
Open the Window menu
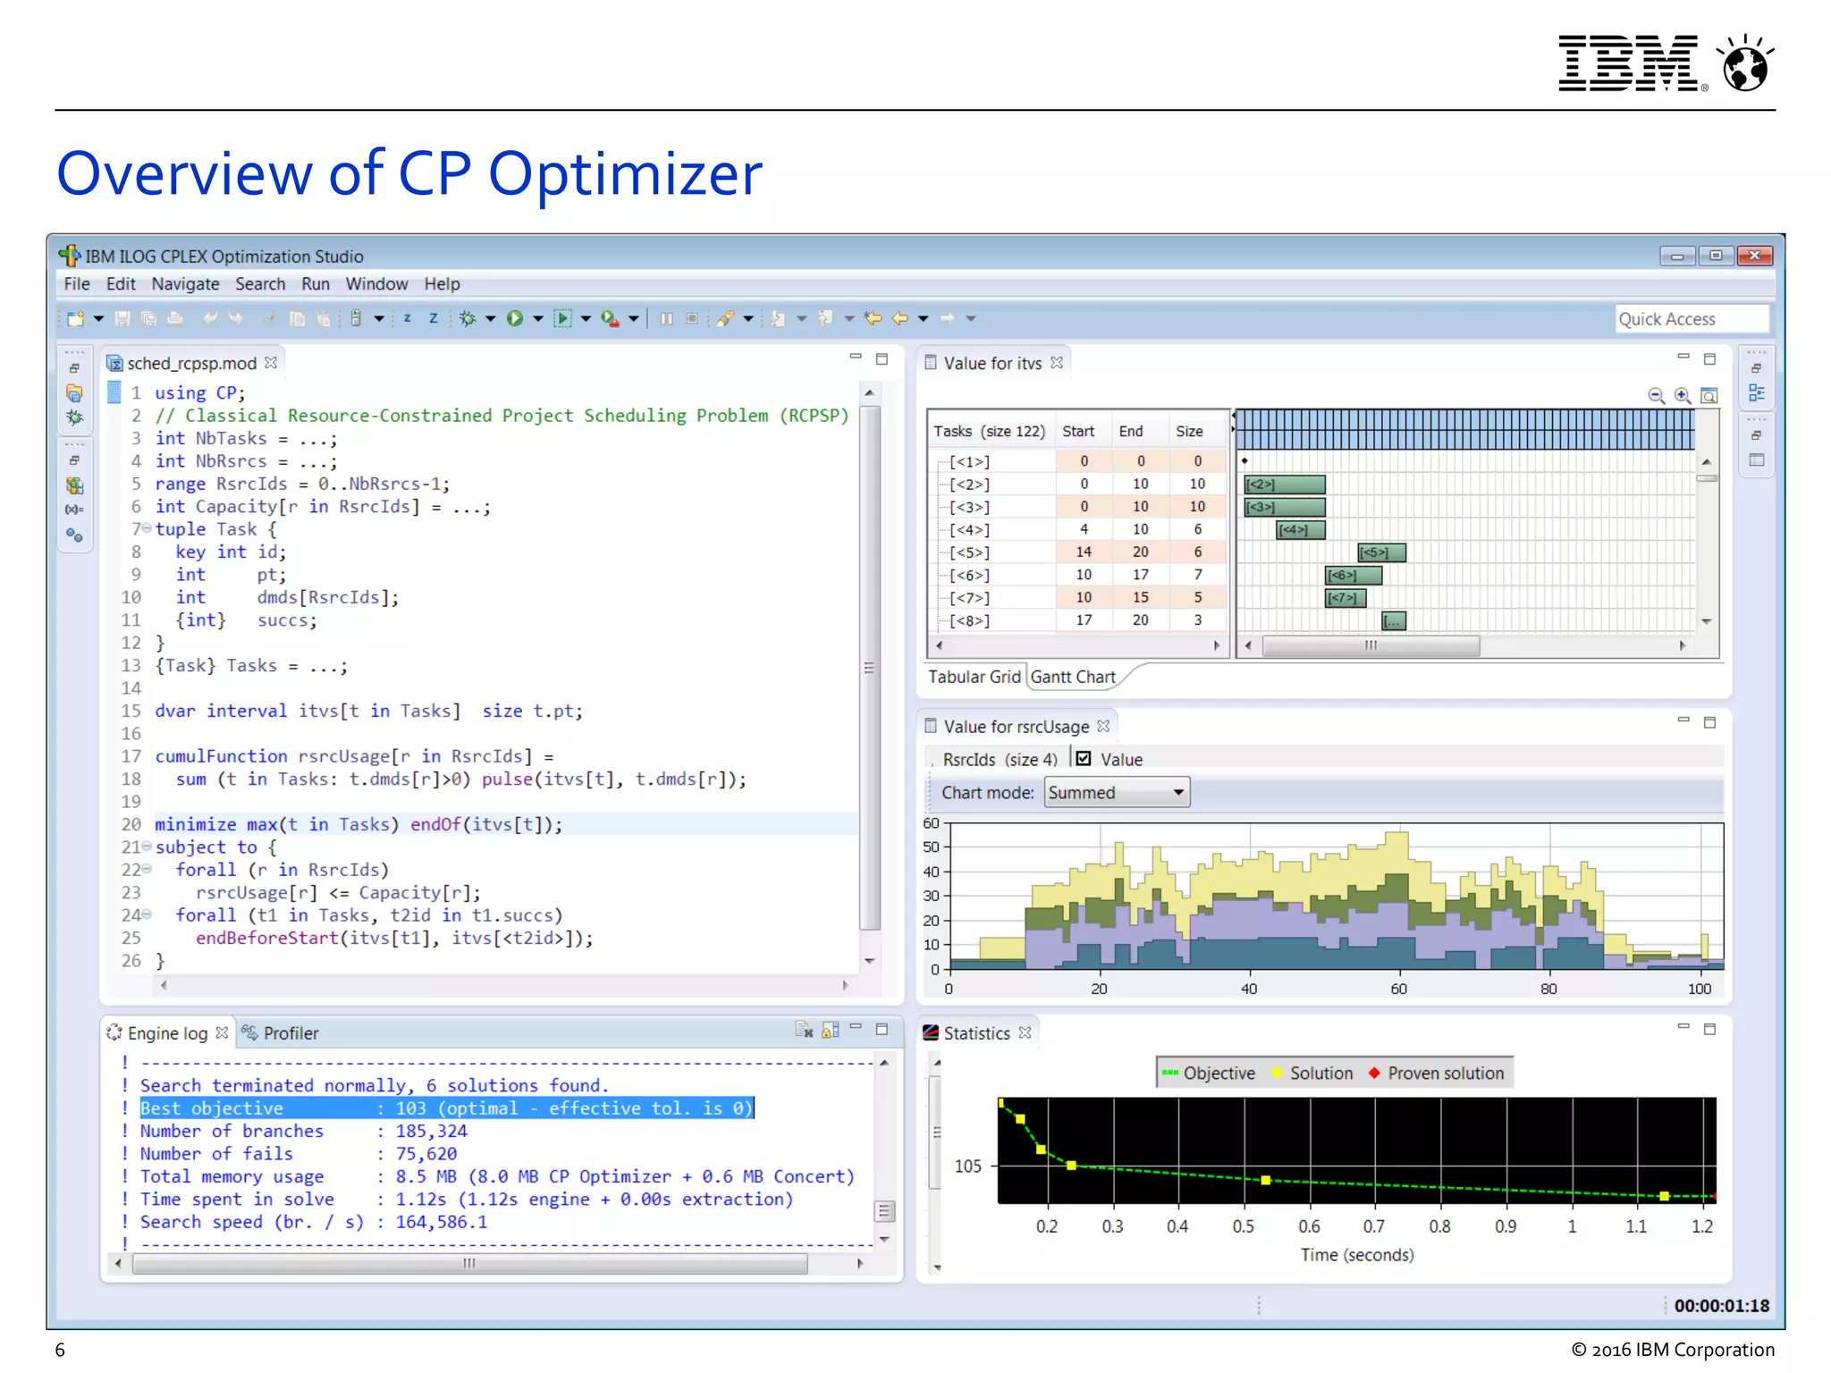pyautogui.click(x=376, y=284)
